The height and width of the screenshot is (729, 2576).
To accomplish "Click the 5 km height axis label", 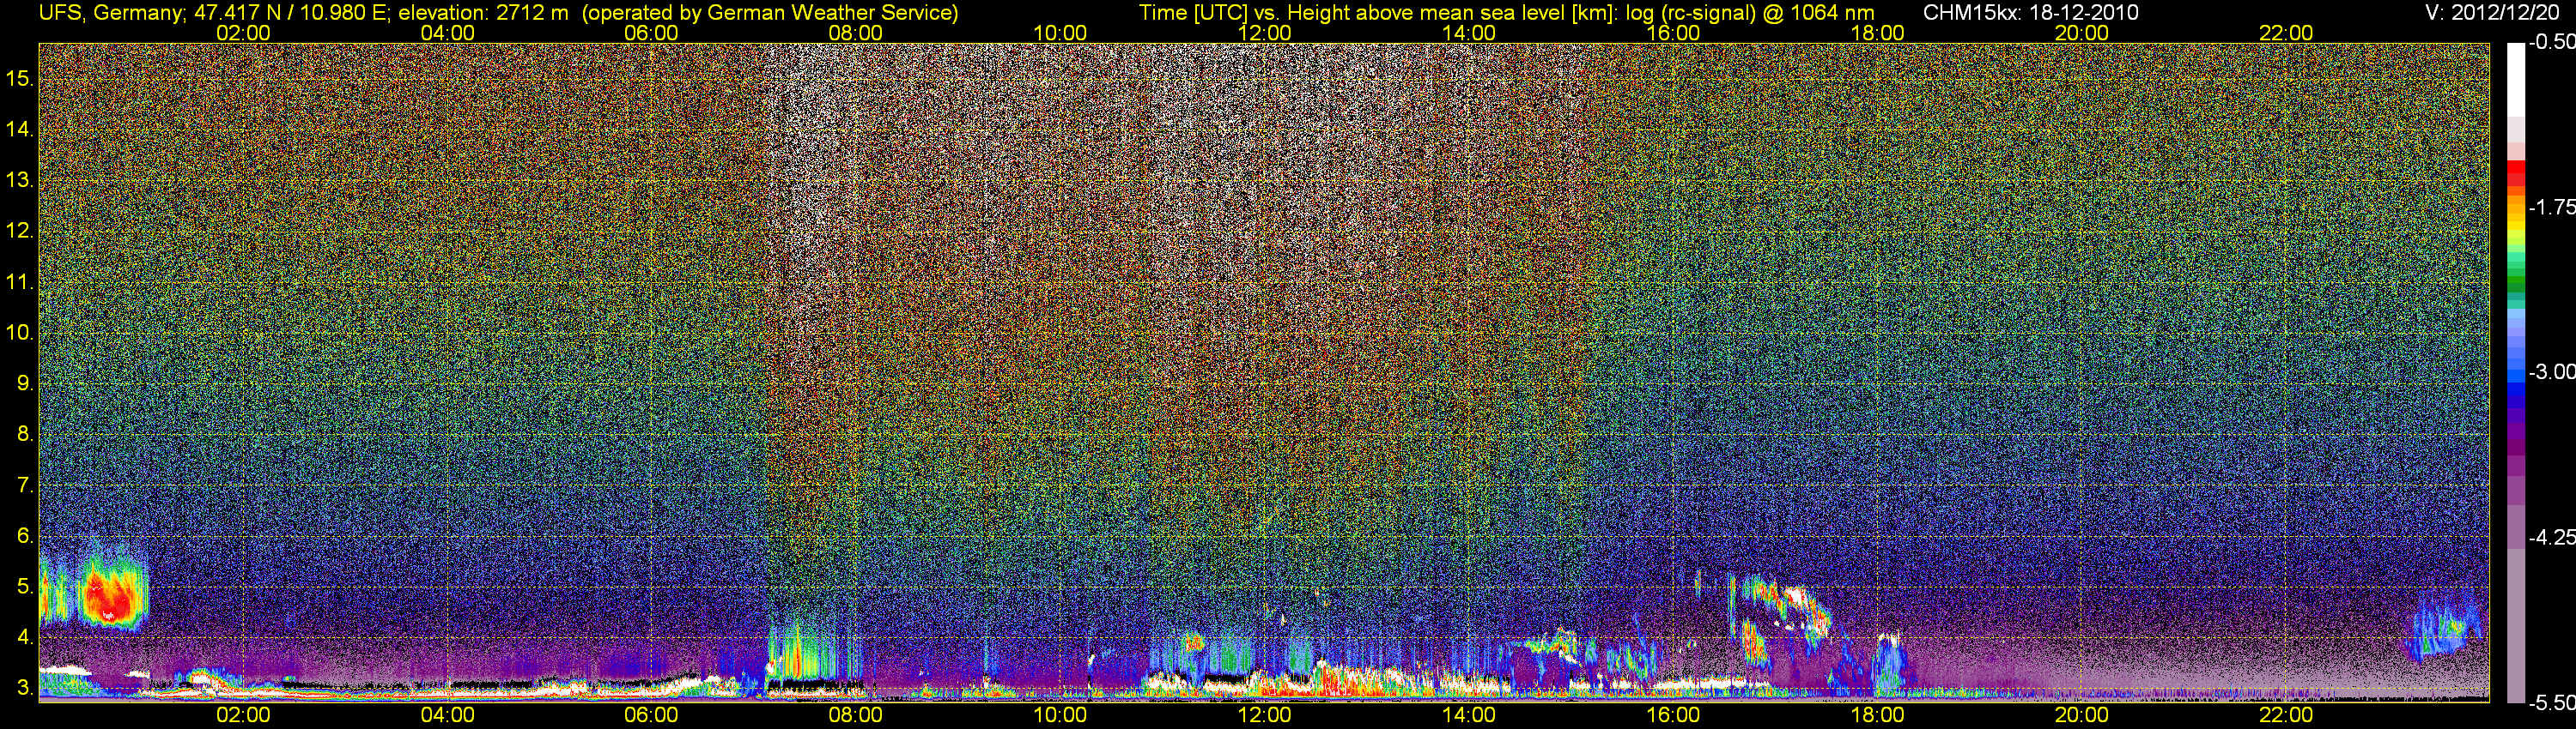I will 25,586.
